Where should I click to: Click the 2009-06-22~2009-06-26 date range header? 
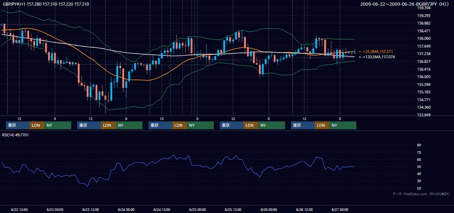click(405, 4)
